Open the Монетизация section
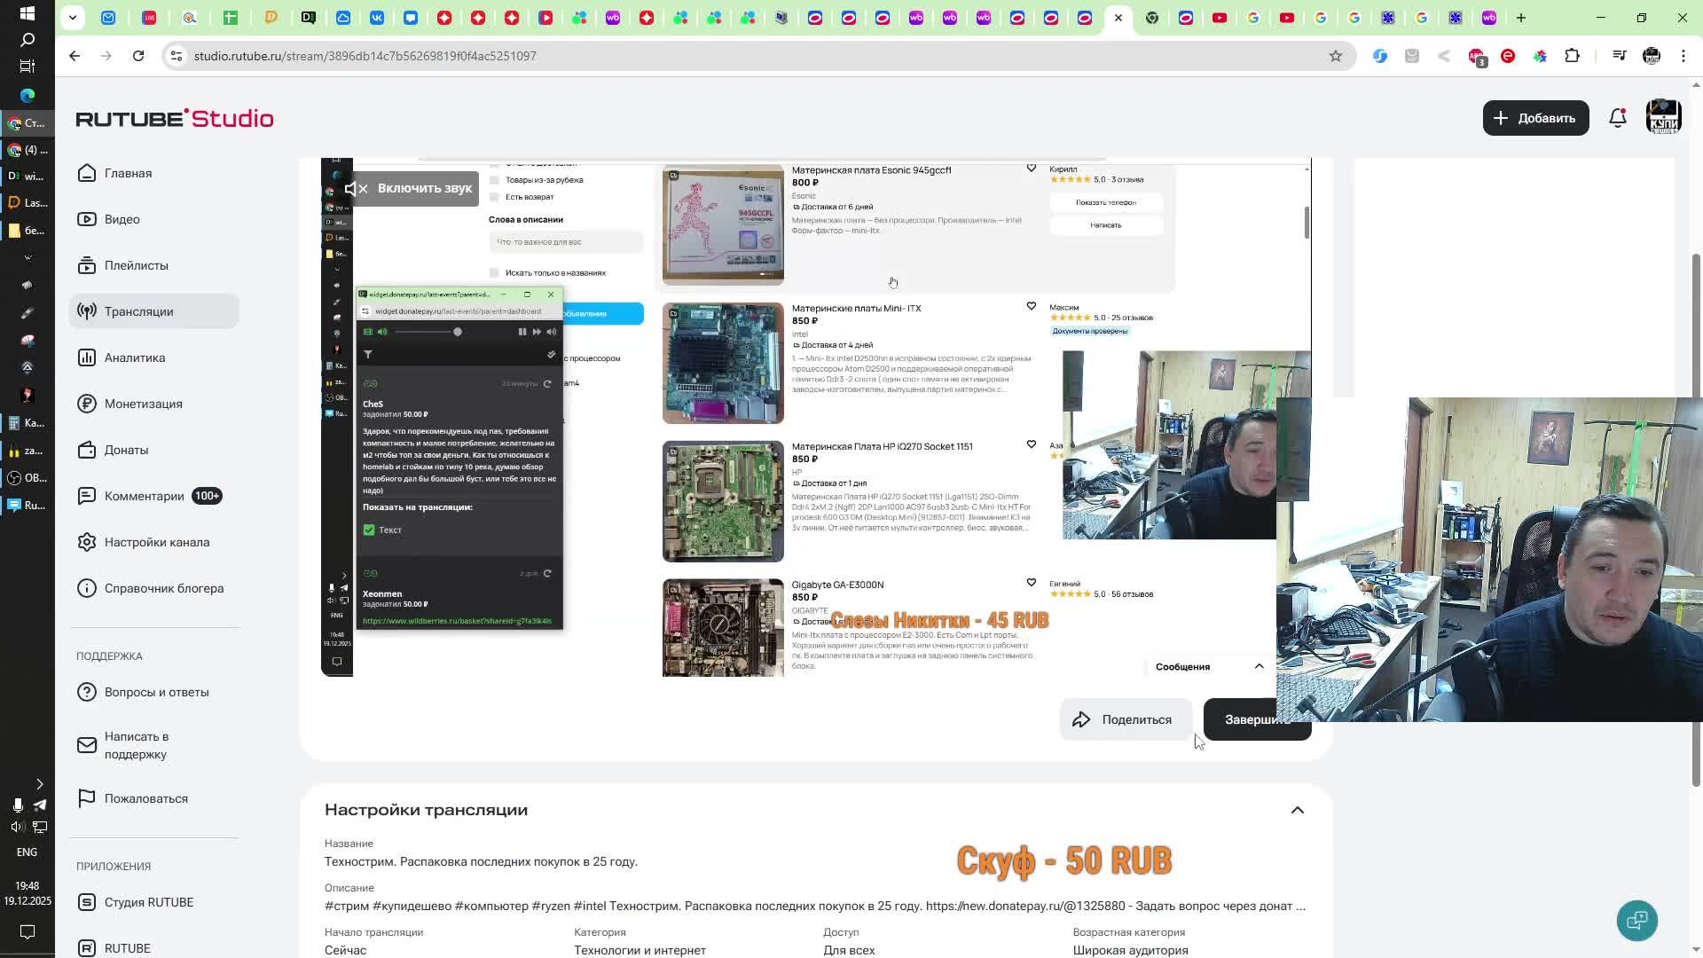This screenshot has width=1703, height=958. pos(143,404)
